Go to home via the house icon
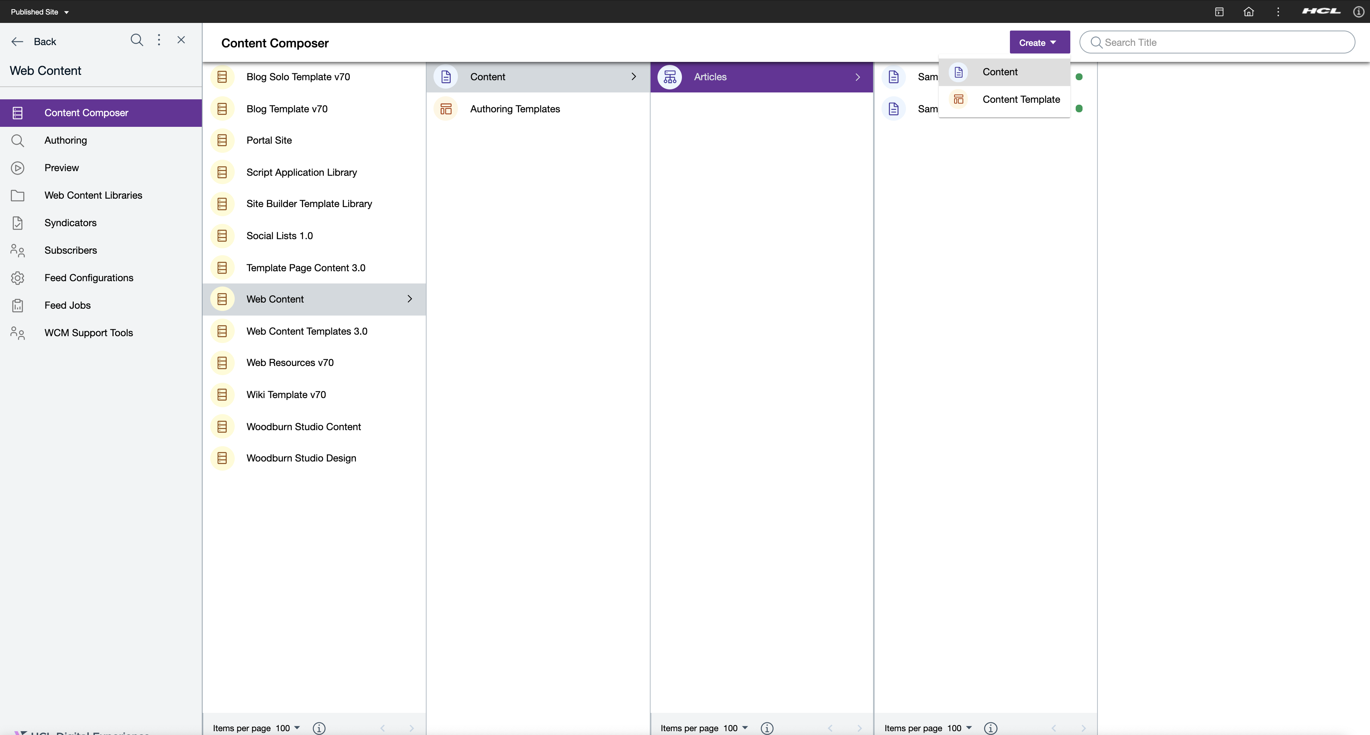The image size is (1370, 735). [1249, 12]
